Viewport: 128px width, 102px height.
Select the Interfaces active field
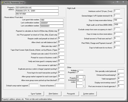pos(117,11)
